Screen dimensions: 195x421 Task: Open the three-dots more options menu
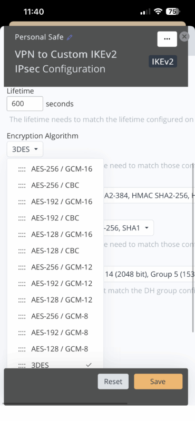tap(167, 39)
